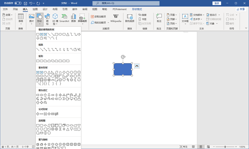
Task: Choose the plus sign equation shape
Action: point(38,114)
